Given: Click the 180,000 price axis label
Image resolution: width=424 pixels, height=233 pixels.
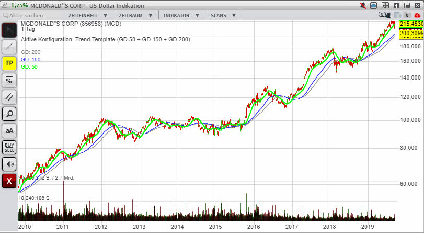Looking at the screenshot, I should coord(410,46).
